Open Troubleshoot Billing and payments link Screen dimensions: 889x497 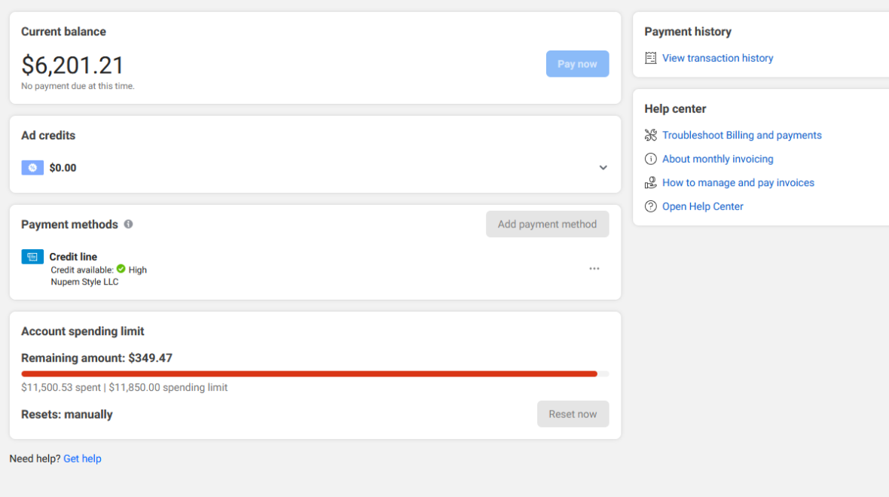click(741, 135)
